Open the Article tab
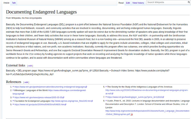The height and width of the screenshot is (119, 191). tap(6, 3)
